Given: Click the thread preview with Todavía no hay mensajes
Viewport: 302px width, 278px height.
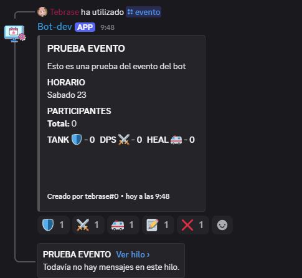Looking at the screenshot, I should tap(111, 261).
